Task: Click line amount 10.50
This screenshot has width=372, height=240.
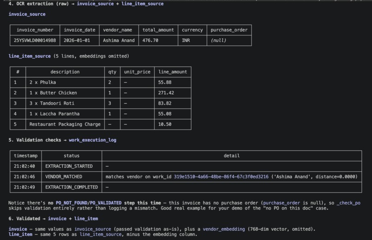Action: coord(165,124)
